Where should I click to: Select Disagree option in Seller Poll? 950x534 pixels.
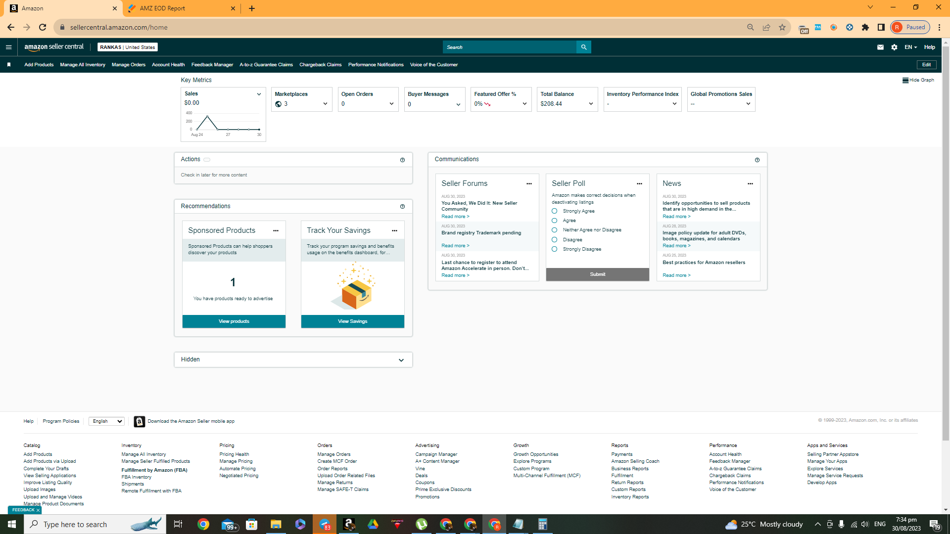[x=555, y=240]
